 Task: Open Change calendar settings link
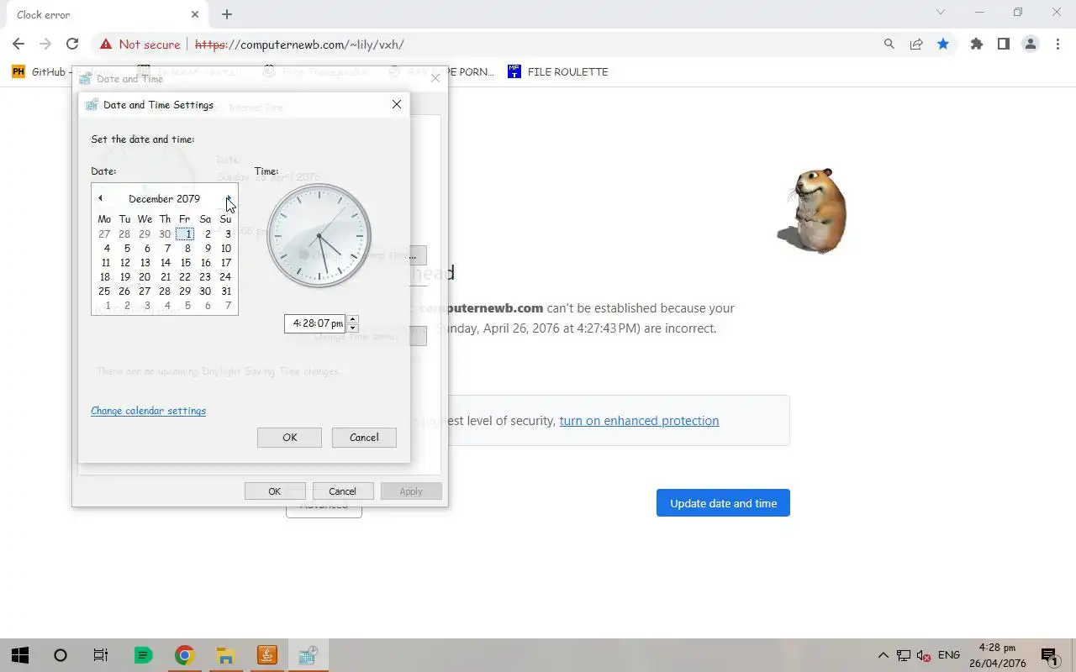pos(148,411)
